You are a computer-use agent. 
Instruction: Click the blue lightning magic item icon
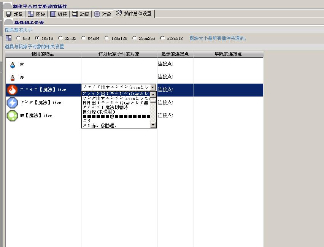point(13,103)
